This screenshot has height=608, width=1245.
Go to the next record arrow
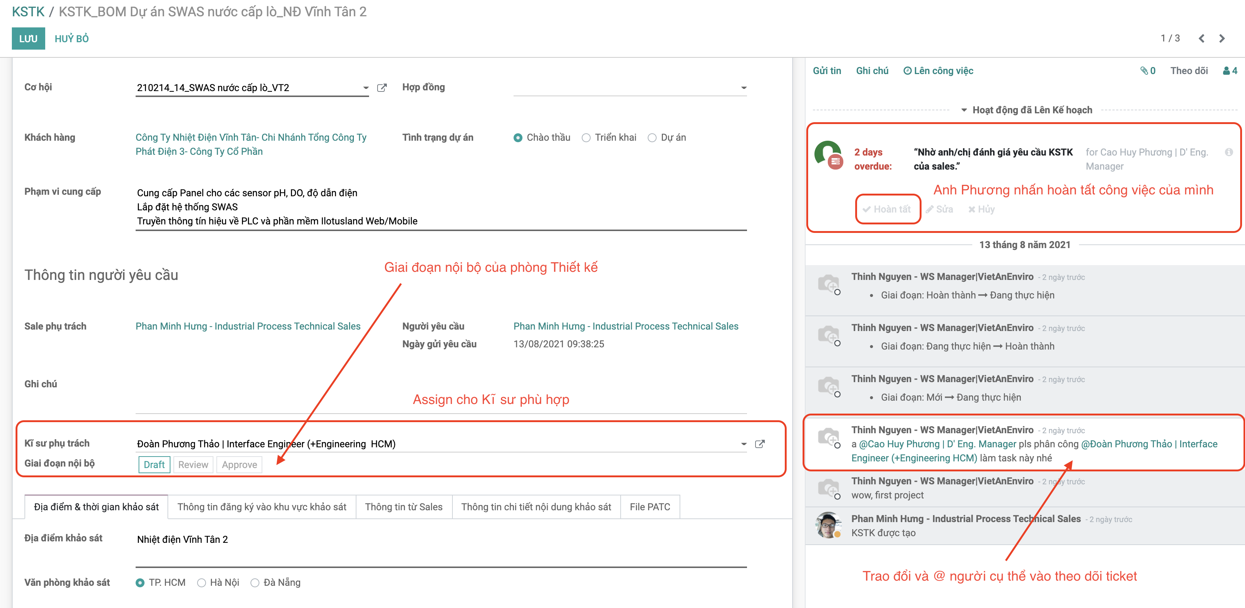1222,39
